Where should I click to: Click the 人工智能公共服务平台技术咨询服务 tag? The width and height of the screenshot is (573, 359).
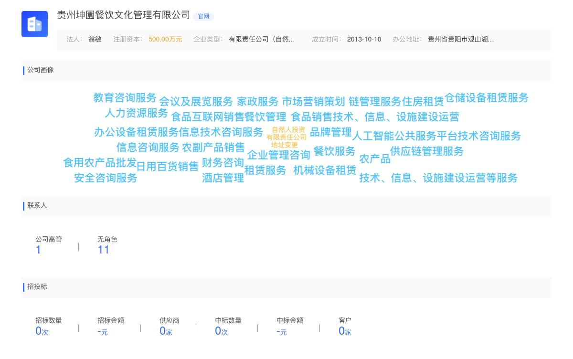pos(436,136)
